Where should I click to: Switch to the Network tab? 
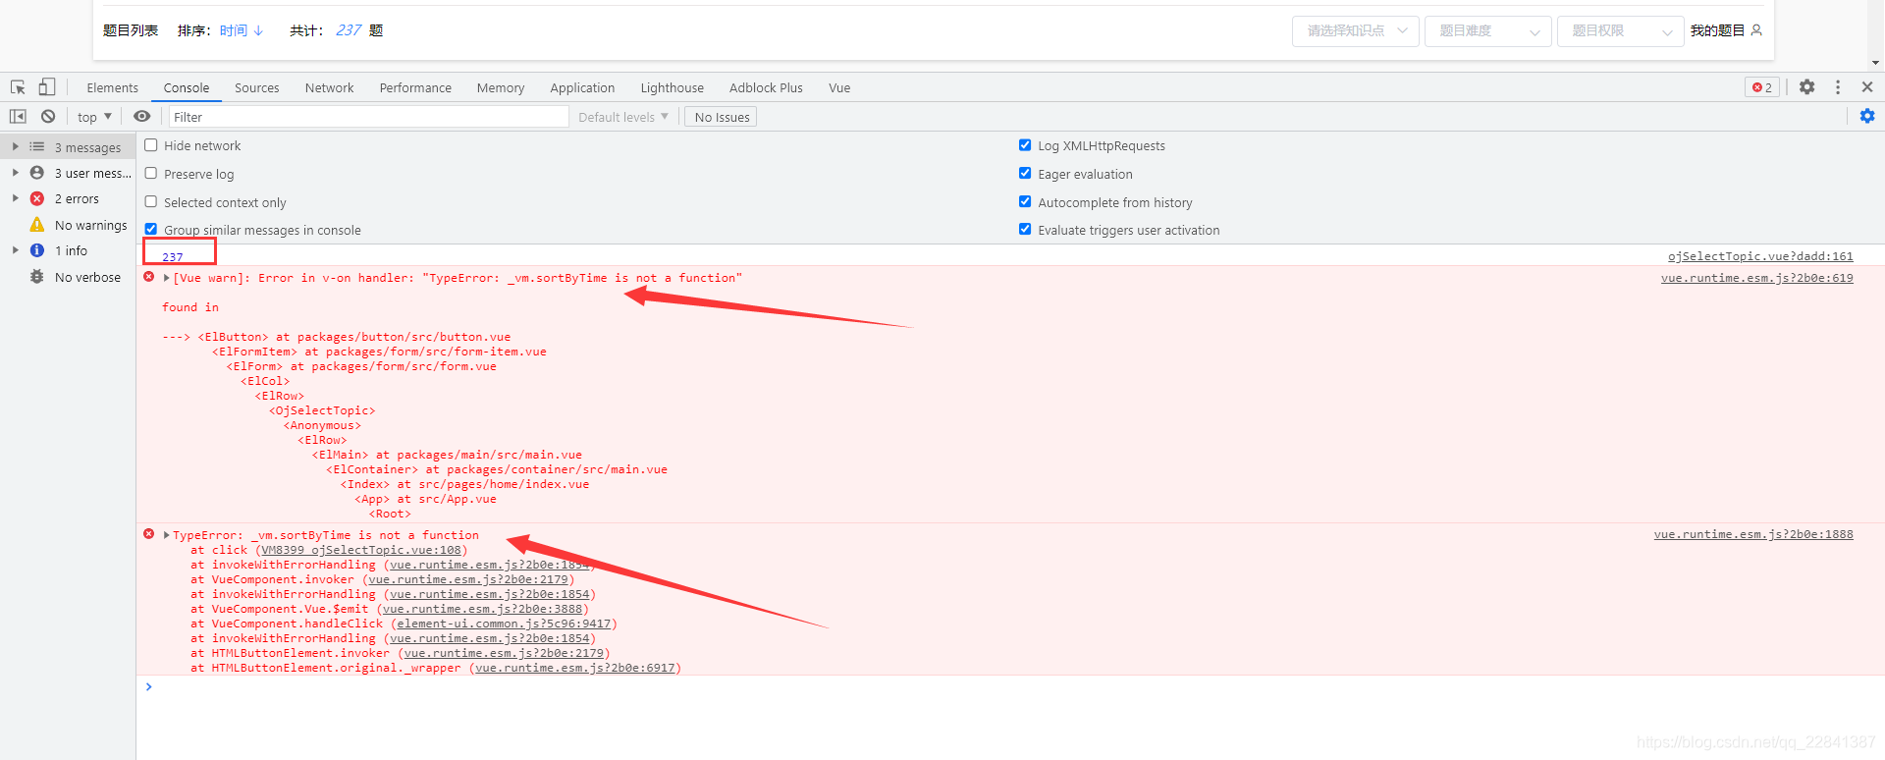click(330, 87)
